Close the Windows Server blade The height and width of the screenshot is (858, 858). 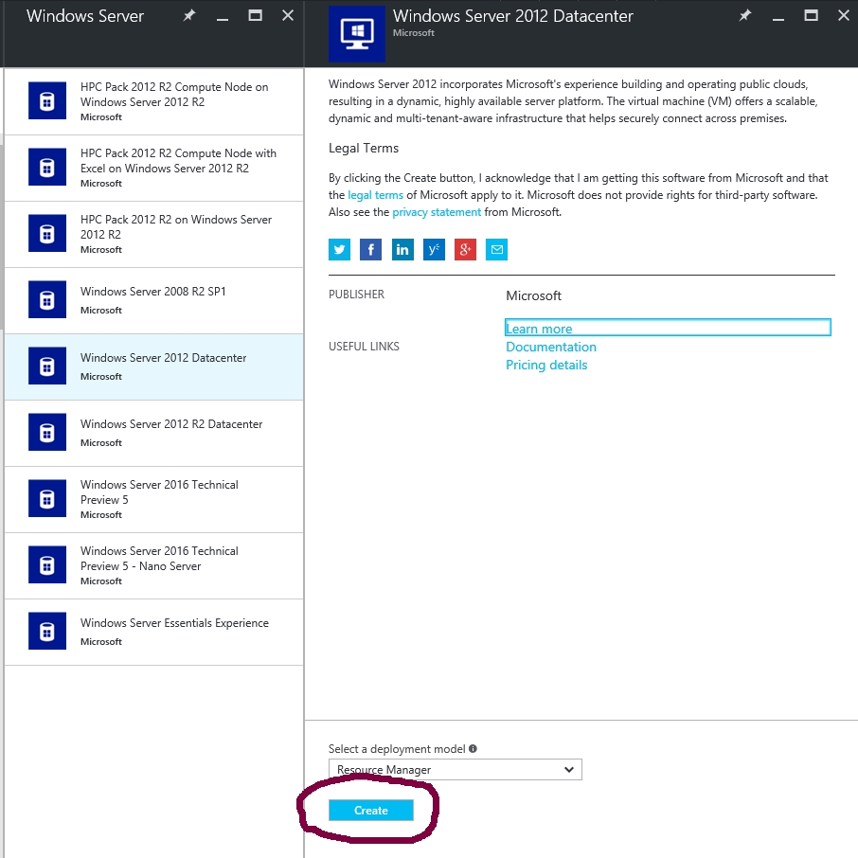(x=288, y=15)
